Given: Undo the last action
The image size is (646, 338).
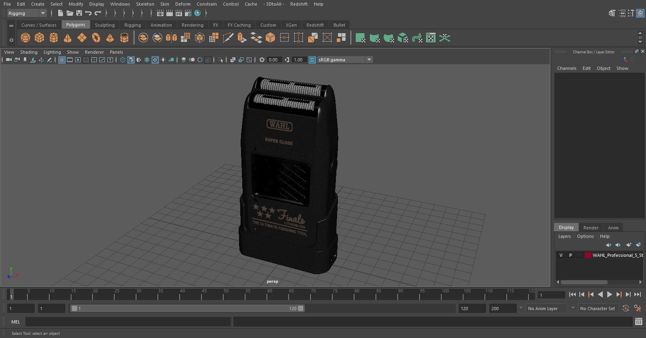Looking at the screenshot, I should (88, 13).
